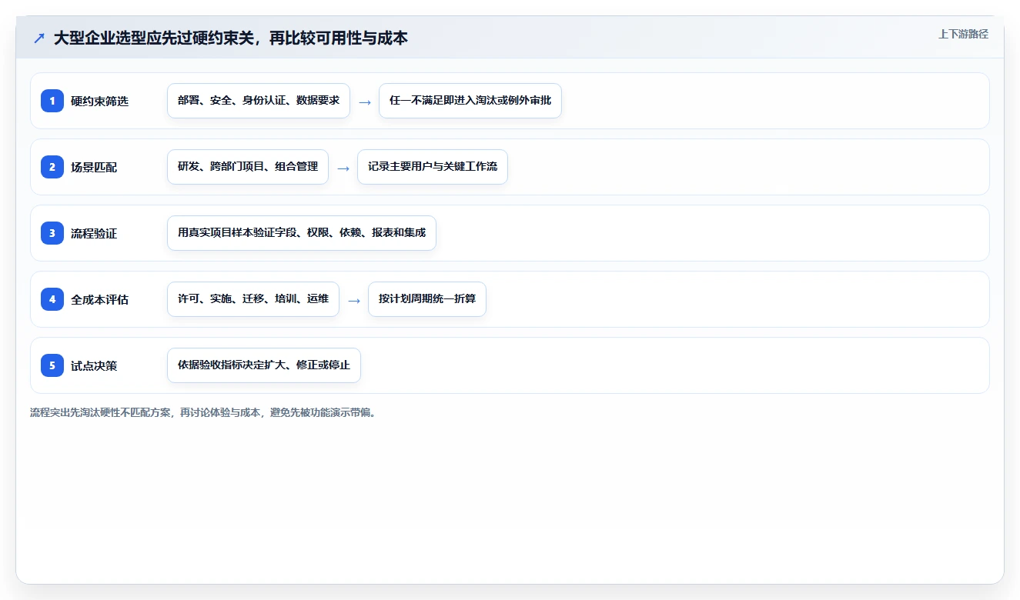The height and width of the screenshot is (600, 1020).
Task: Click the arrow in the 硬约束筛选 row
Action: (x=365, y=102)
